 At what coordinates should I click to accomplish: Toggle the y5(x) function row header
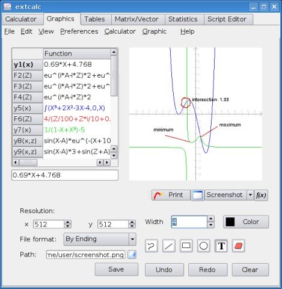[x=28, y=108]
